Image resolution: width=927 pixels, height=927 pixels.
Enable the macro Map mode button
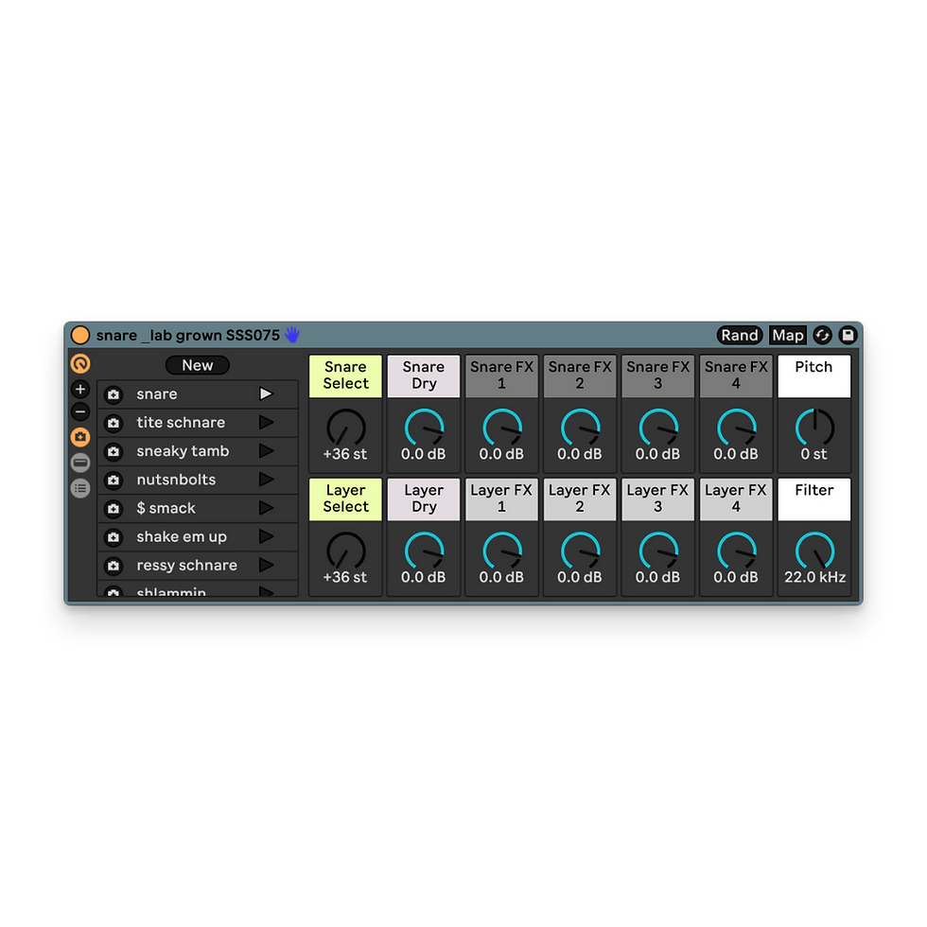click(787, 335)
